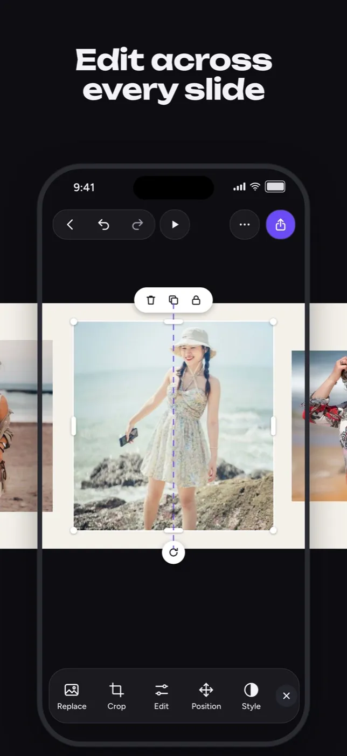Click the right-edge side handle of the photo
The image size is (347, 756).
(x=273, y=426)
